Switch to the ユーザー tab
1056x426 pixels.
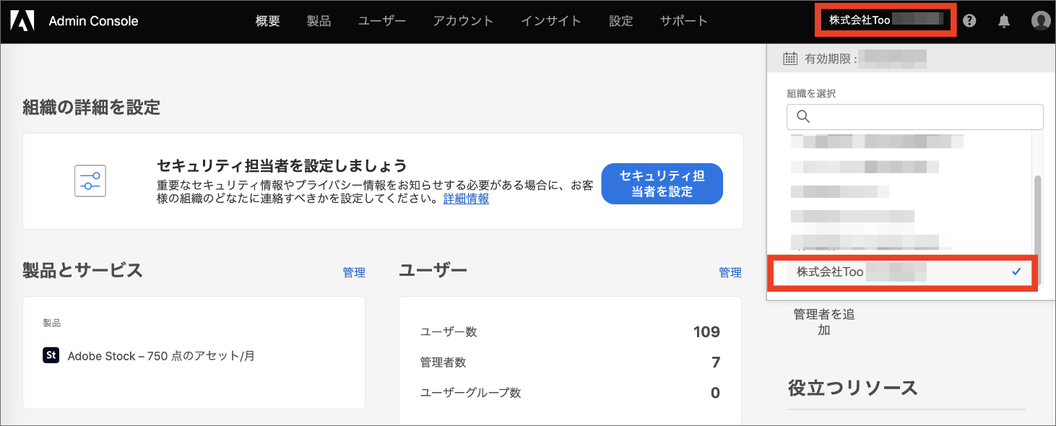pyautogui.click(x=382, y=21)
